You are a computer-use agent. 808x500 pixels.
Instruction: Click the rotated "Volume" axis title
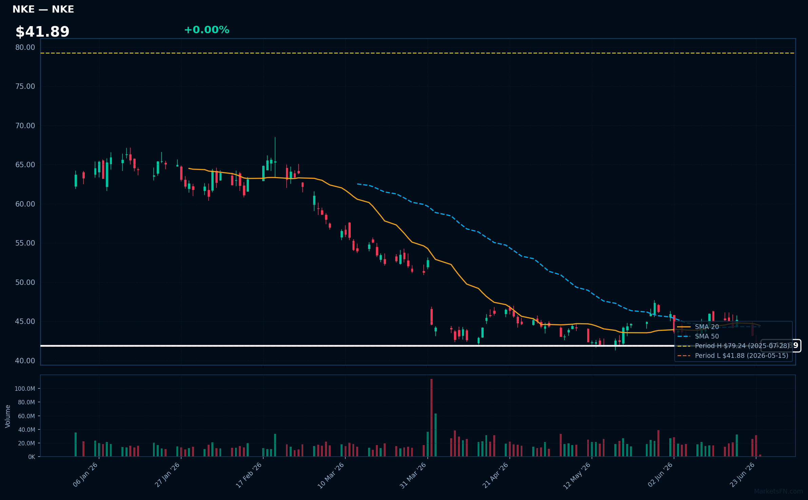7,416
